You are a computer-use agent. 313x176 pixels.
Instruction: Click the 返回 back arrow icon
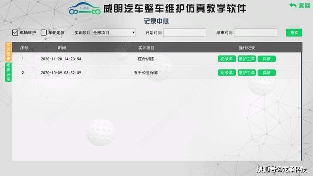tap(292, 6)
